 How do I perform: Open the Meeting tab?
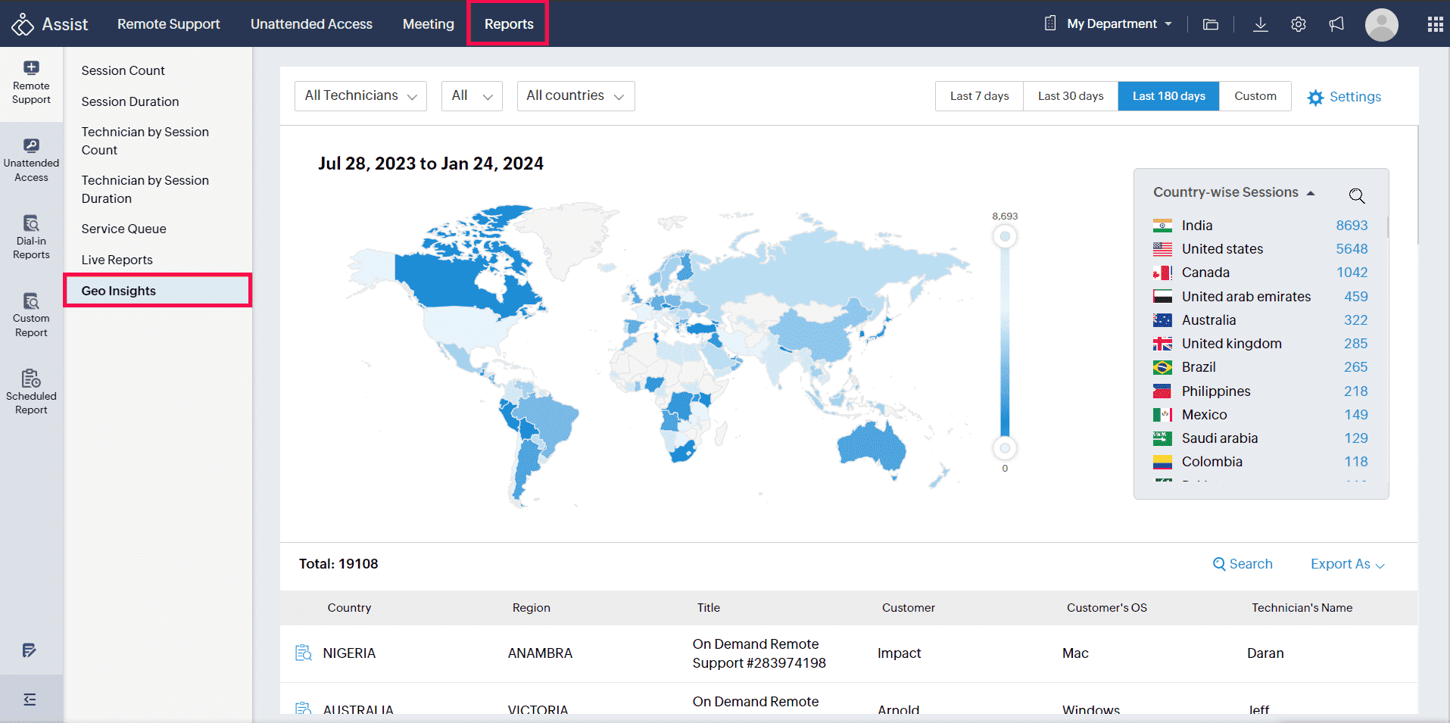pos(428,23)
